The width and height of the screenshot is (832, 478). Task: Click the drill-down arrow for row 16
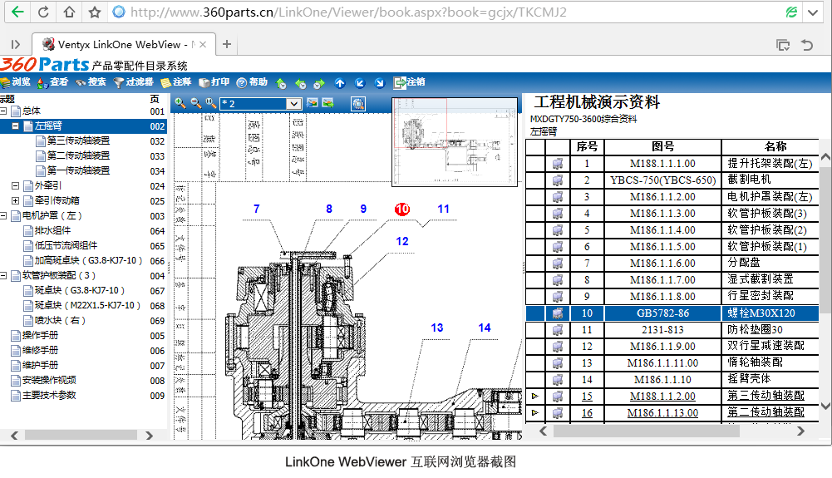click(535, 412)
